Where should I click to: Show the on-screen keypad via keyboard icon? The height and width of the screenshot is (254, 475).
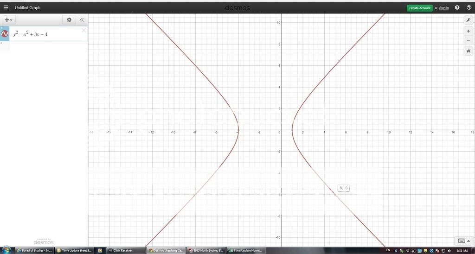[462, 241]
